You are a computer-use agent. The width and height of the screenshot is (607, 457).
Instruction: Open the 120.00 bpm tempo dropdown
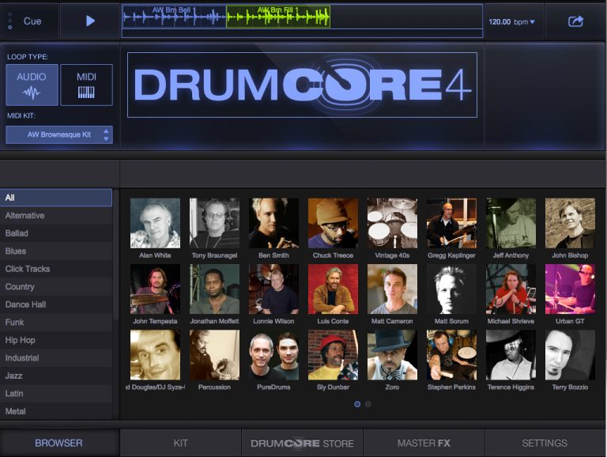(x=511, y=22)
